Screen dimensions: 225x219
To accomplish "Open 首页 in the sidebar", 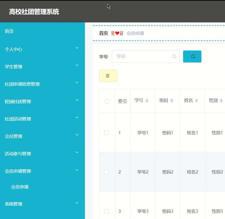I will tap(9, 31).
